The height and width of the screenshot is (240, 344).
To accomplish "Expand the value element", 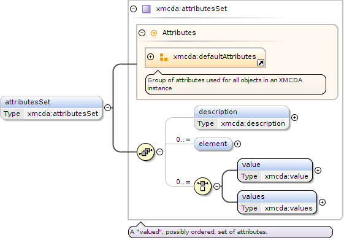I will (318, 171).
